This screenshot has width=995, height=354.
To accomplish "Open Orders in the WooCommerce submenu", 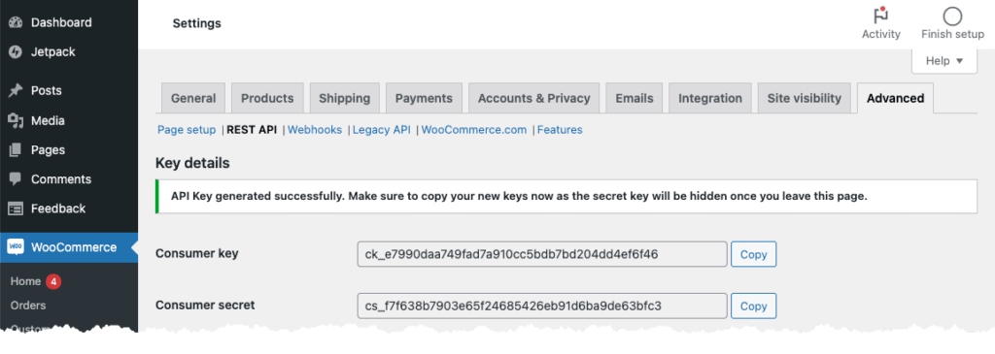I will (28, 306).
